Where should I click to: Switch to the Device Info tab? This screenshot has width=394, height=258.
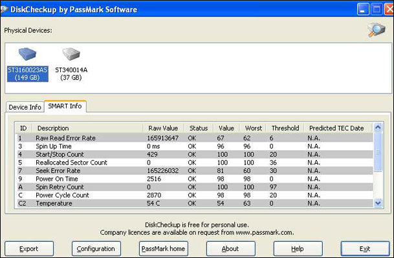click(x=25, y=107)
